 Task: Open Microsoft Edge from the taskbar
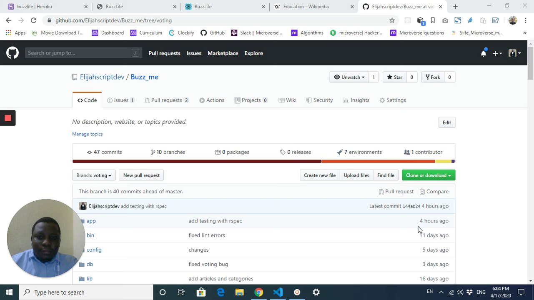(221, 292)
